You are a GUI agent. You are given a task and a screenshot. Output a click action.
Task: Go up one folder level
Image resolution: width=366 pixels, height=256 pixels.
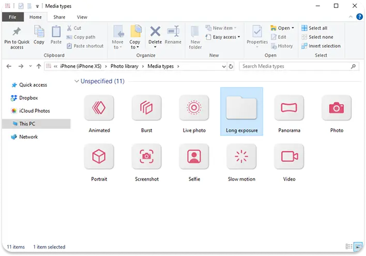pos(39,66)
